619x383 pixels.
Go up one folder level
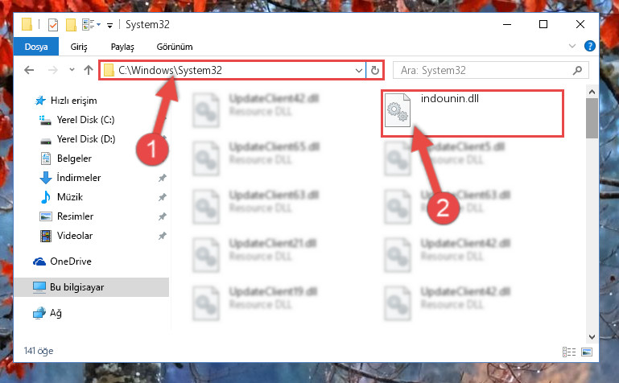point(89,70)
